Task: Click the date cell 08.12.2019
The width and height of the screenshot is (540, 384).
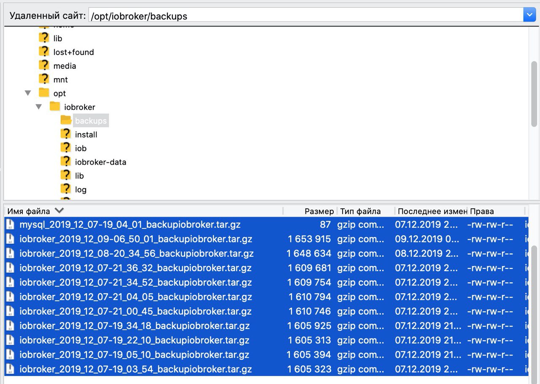Action: (x=427, y=253)
